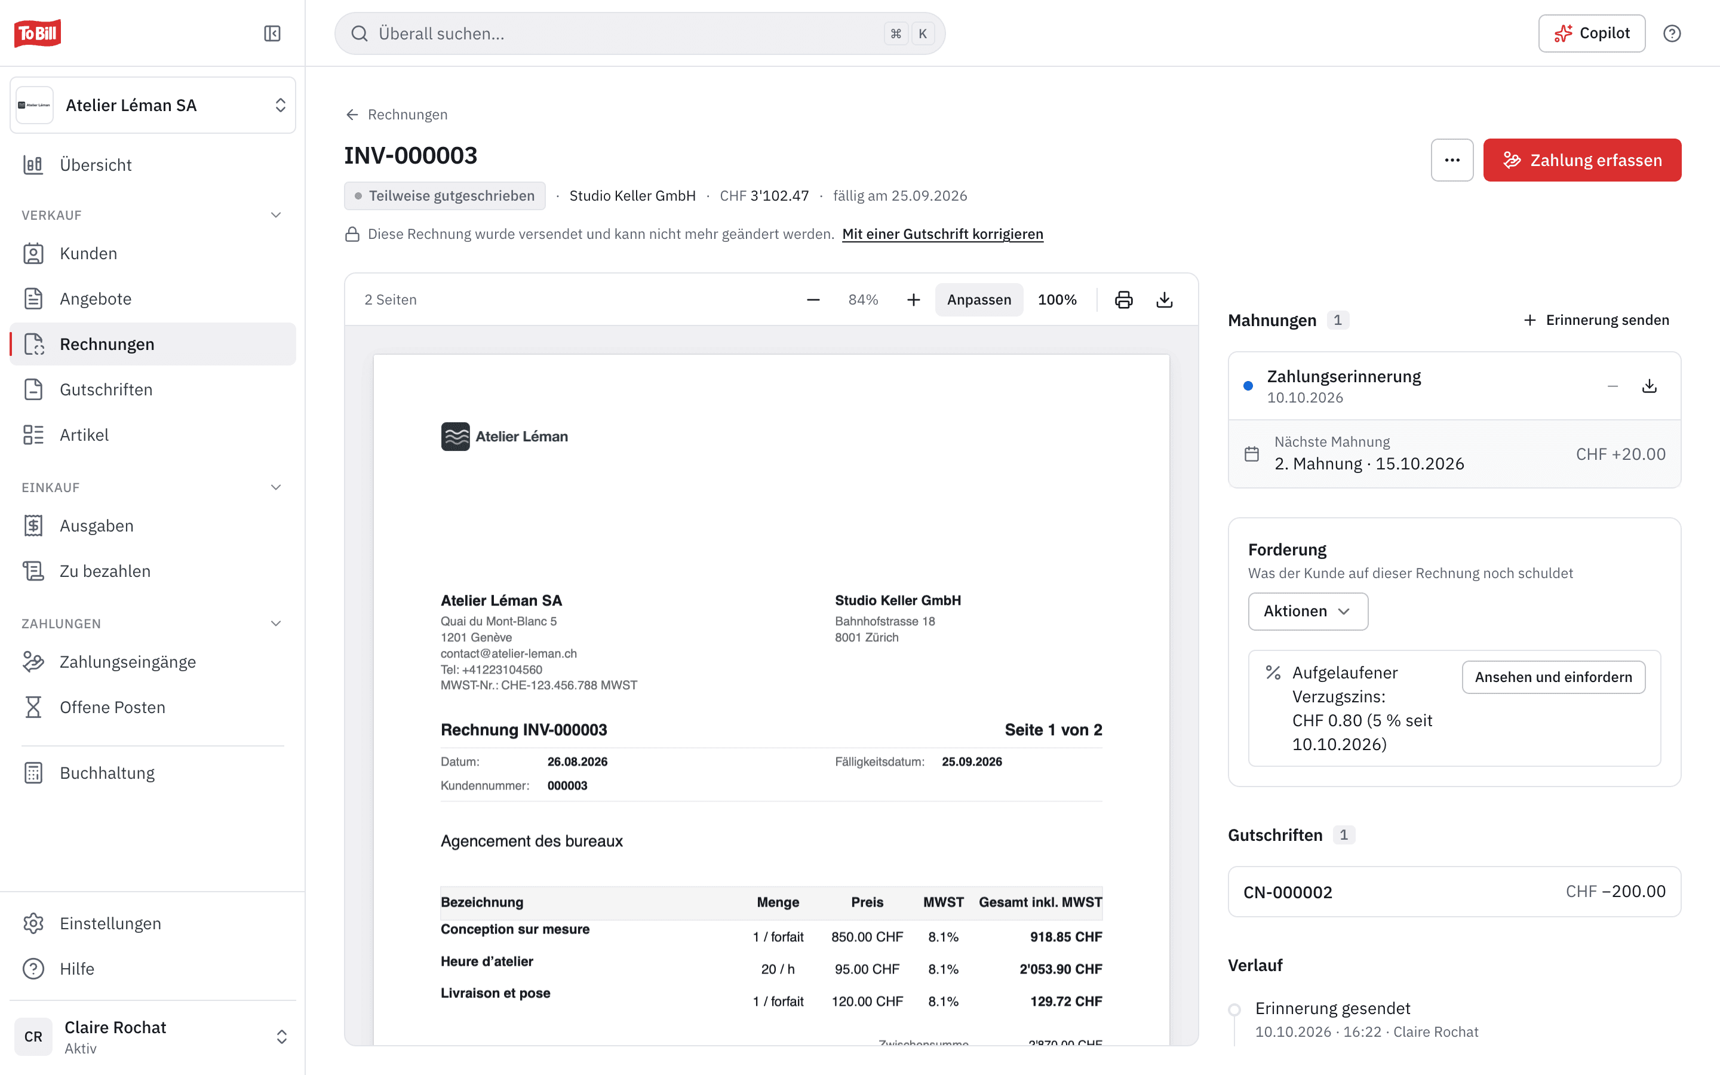Download the invoice PDF from the viewer toolbar
The height and width of the screenshot is (1075, 1720).
coord(1164,299)
